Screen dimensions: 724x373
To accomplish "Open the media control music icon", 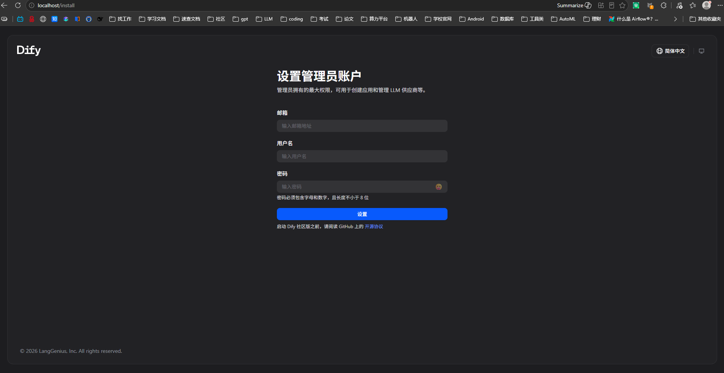I will [679, 5].
